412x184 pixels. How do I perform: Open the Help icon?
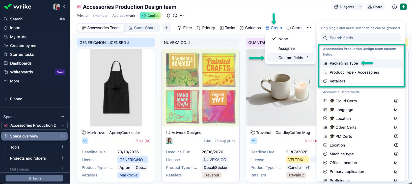395,7
